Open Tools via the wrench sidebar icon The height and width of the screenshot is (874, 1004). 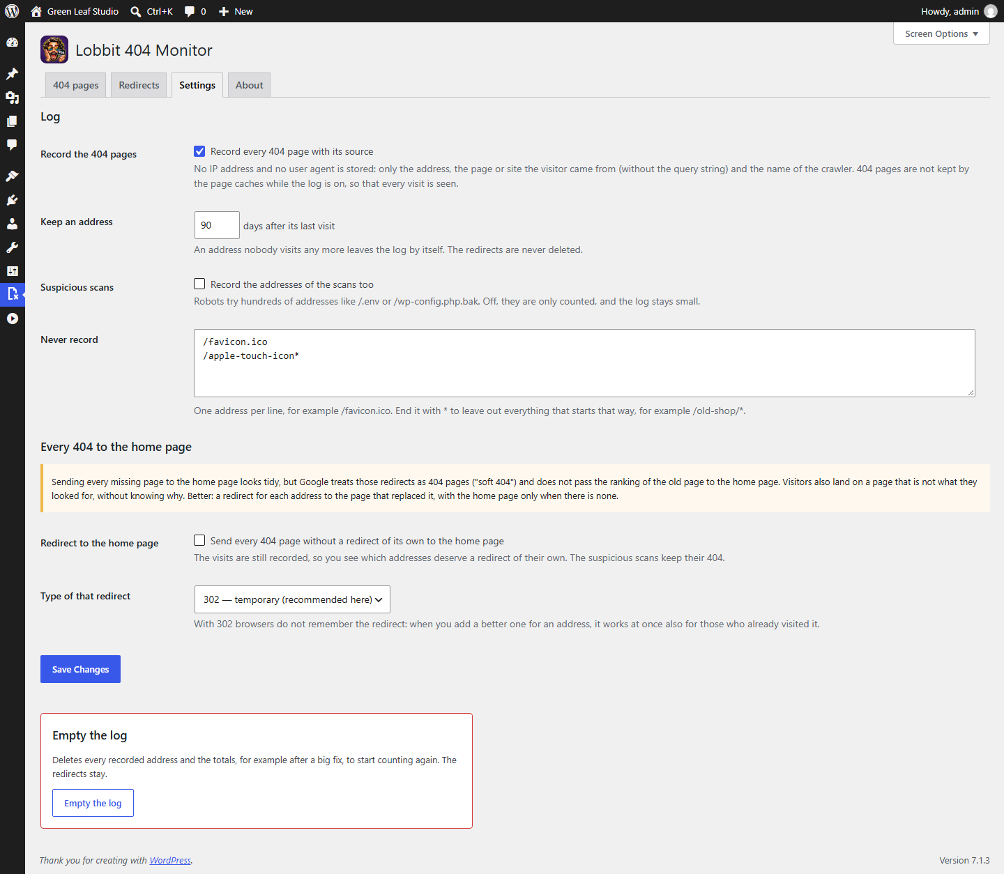click(12, 247)
